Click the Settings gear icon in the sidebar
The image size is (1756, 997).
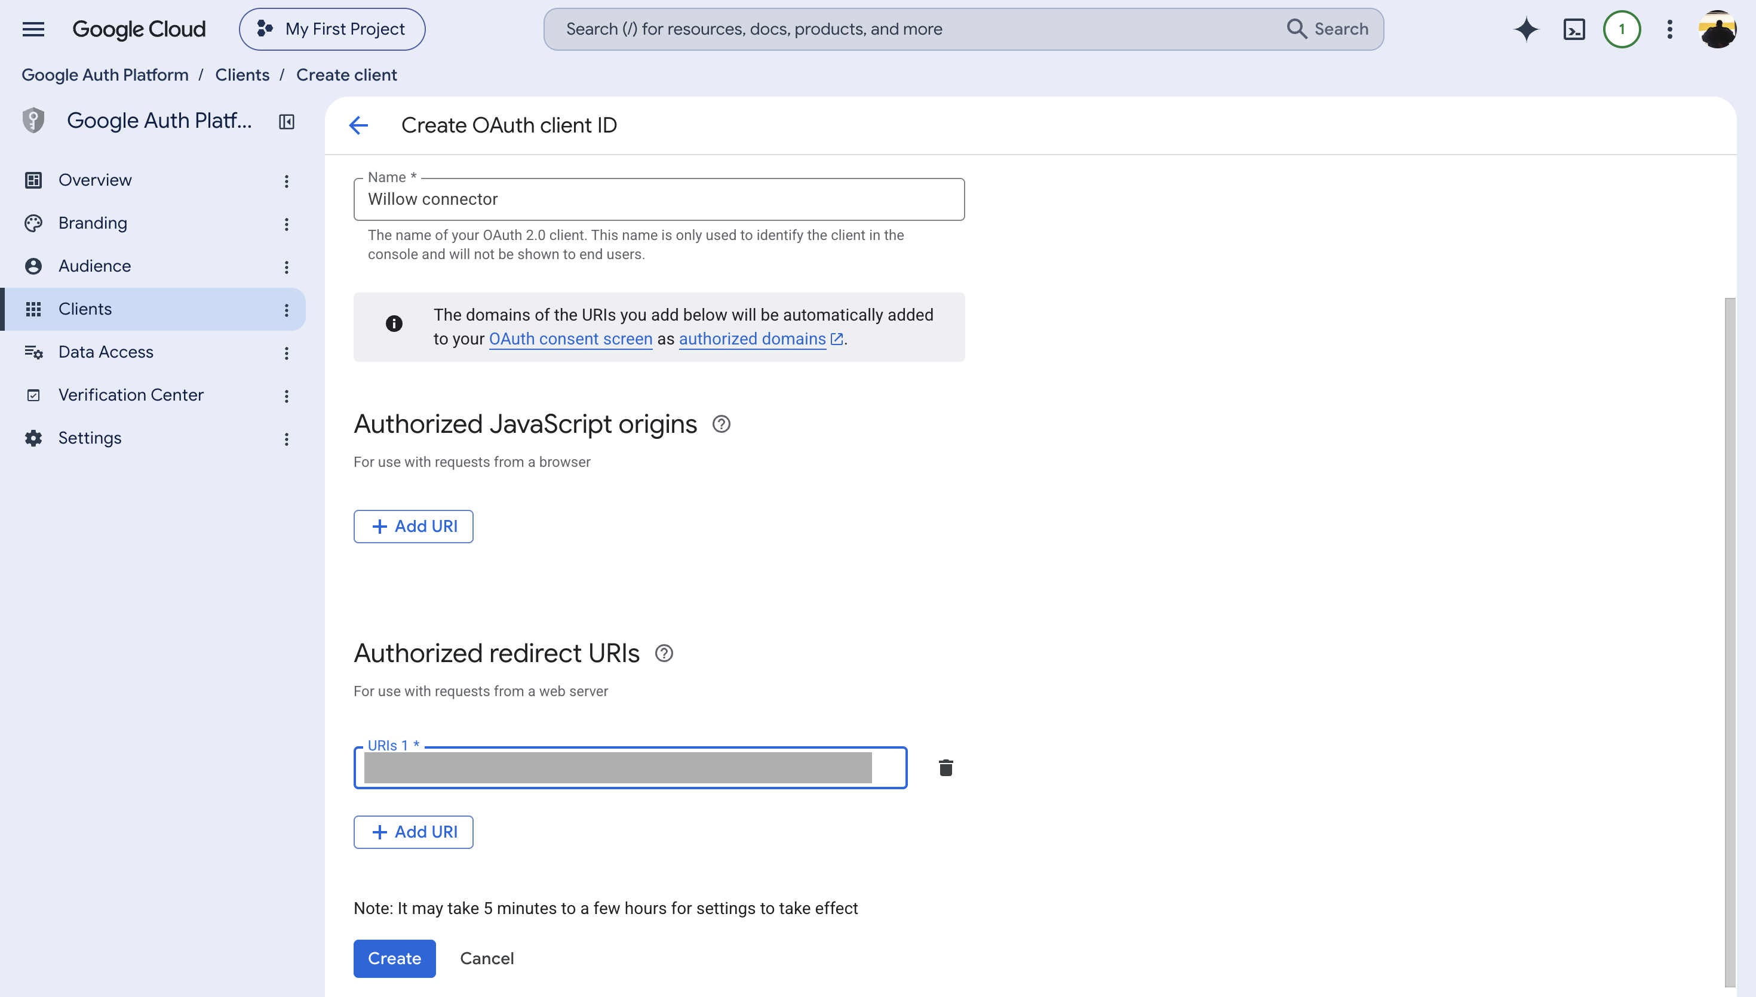pyautogui.click(x=33, y=438)
